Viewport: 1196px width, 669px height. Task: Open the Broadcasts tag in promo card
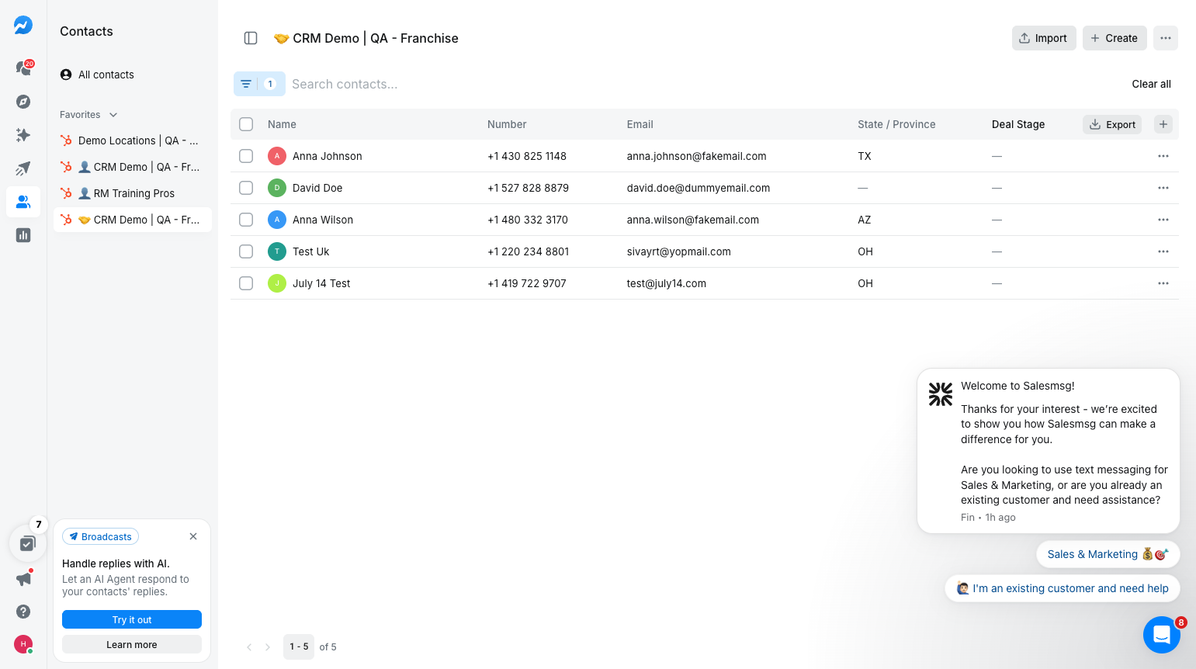tap(100, 536)
